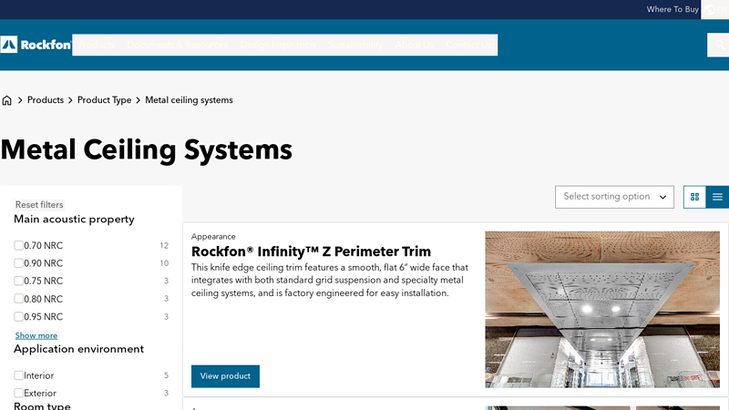Switch to grid view layout icon

click(x=694, y=197)
